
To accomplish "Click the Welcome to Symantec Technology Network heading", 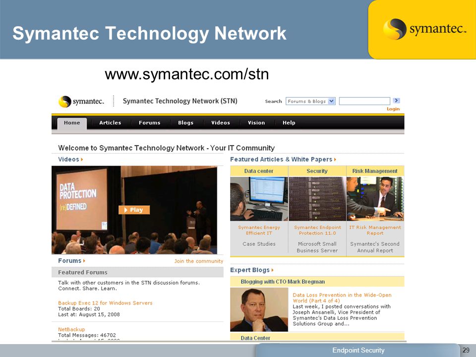I will click(167, 148).
